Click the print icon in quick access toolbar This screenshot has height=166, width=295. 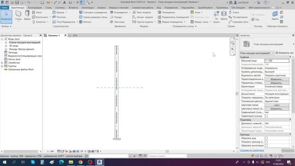[42, 2]
